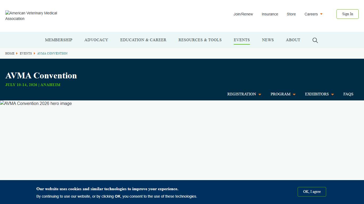Click the Sign In button

coord(347,14)
